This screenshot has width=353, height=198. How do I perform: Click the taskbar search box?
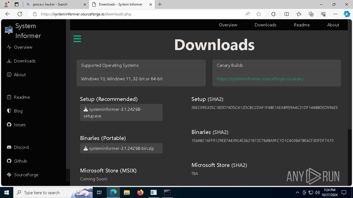click(53, 193)
